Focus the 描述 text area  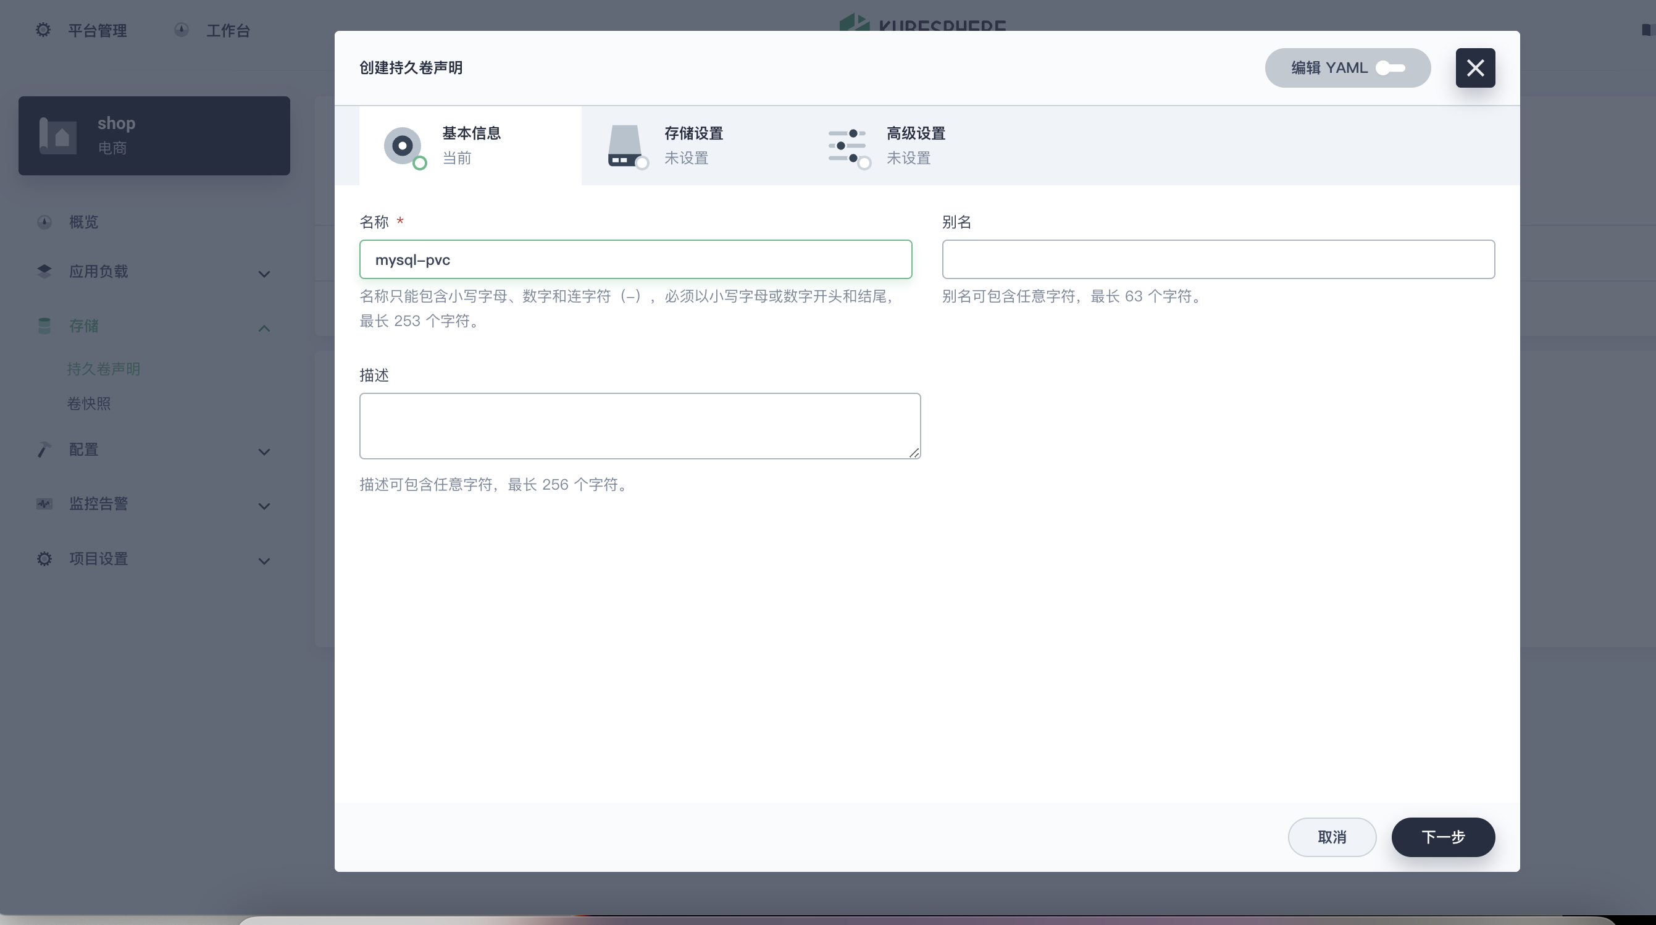click(640, 426)
